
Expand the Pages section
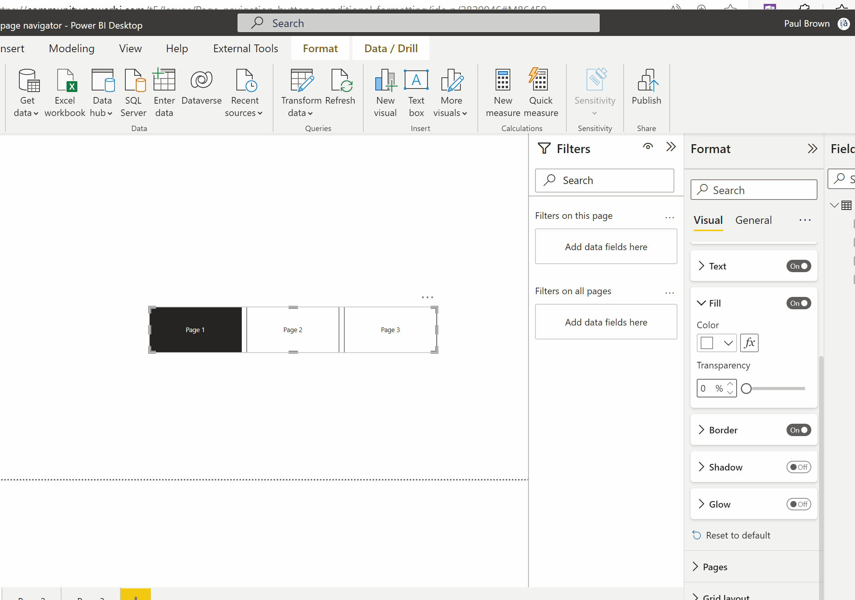click(695, 567)
